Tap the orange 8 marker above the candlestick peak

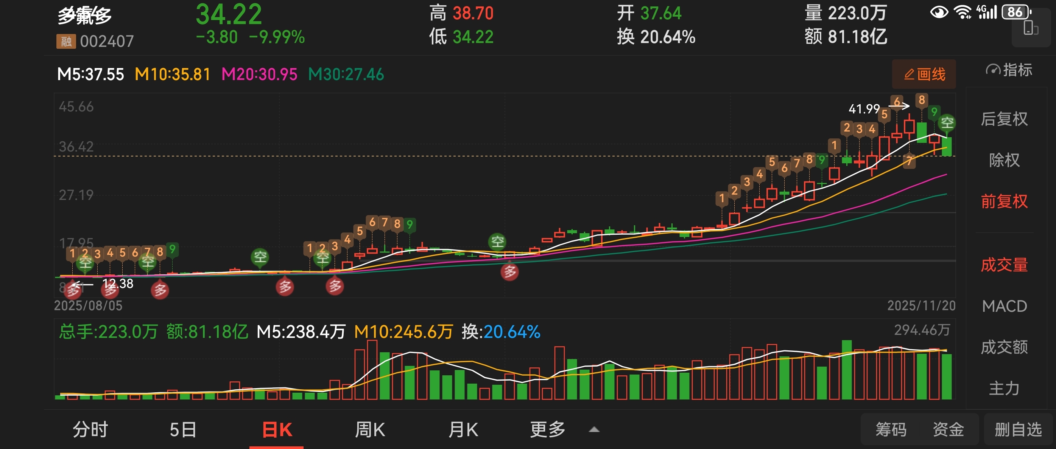[x=922, y=100]
